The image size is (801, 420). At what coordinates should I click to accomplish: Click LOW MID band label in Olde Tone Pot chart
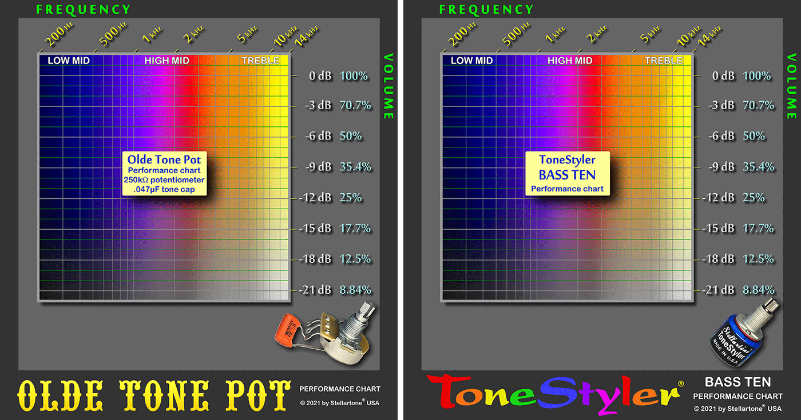tap(69, 61)
